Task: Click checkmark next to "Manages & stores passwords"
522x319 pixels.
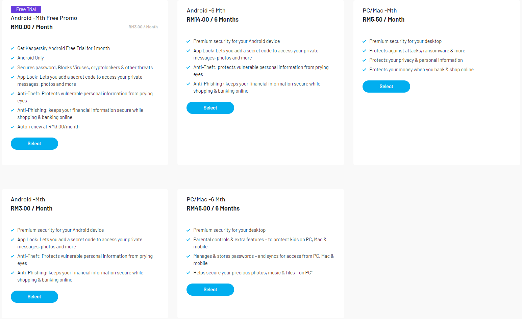Action: [x=189, y=256]
